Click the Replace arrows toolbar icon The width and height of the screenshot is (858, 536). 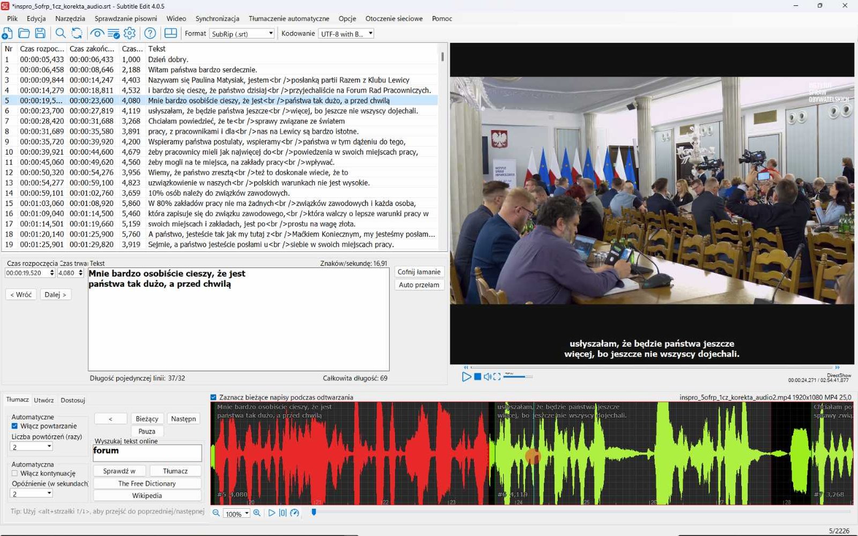pos(77,33)
